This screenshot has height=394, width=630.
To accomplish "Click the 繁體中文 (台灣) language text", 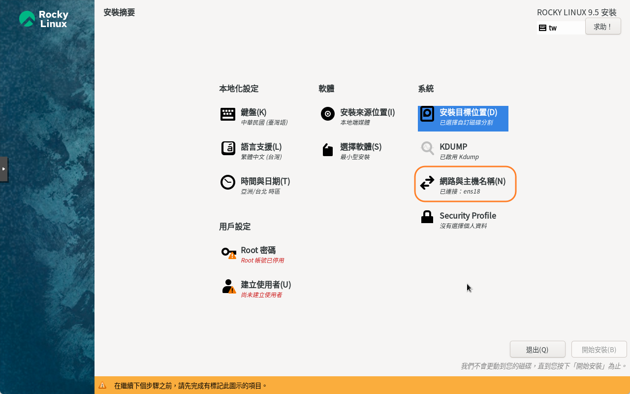I will click(x=261, y=157).
